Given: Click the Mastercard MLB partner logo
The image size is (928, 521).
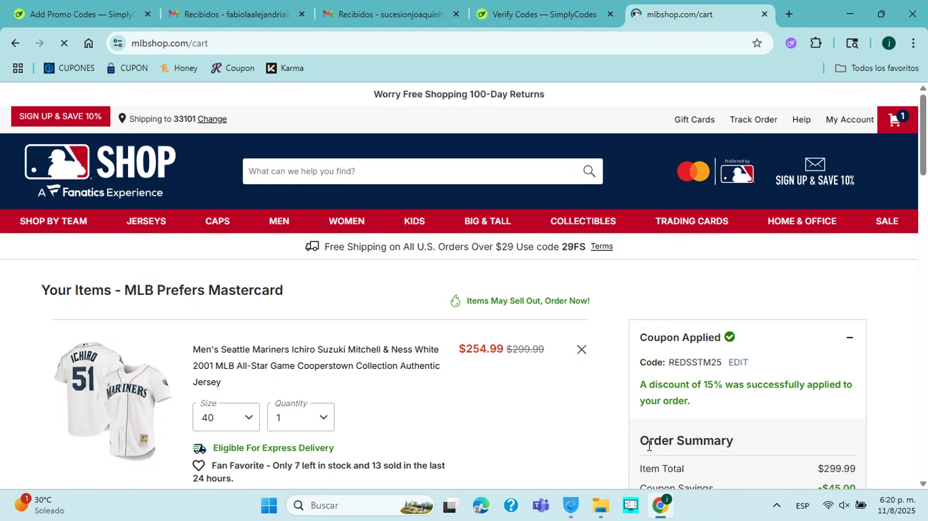Looking at the screenshot, I should click(x=716, y=171).
